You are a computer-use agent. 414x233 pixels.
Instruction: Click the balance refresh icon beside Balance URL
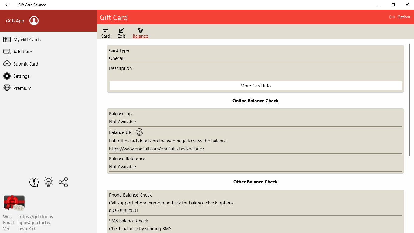coord(139,132)
